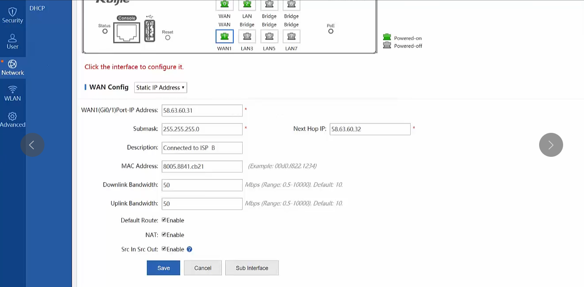Select port 4 Bridge interface icon

point(269,4)
